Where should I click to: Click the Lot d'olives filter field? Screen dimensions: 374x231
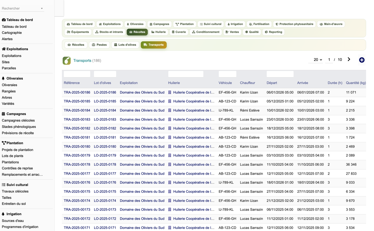coord(105,74)
